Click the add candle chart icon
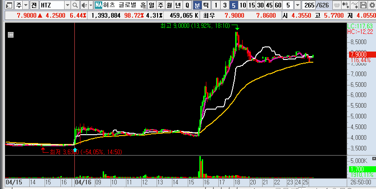Image resolution: width=376 pixels, height=189 pixels. point(345,5)
